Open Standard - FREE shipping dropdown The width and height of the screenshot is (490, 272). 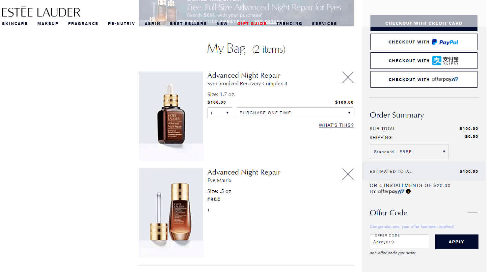coord(409,152)
